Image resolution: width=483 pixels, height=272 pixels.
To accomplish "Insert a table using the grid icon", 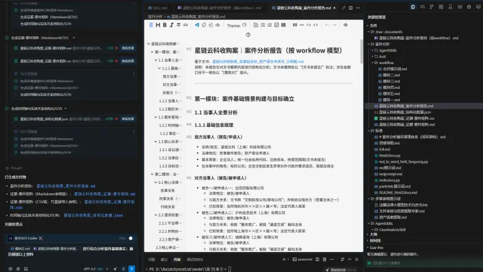I will pyautogui.click(x=283, y=25).
